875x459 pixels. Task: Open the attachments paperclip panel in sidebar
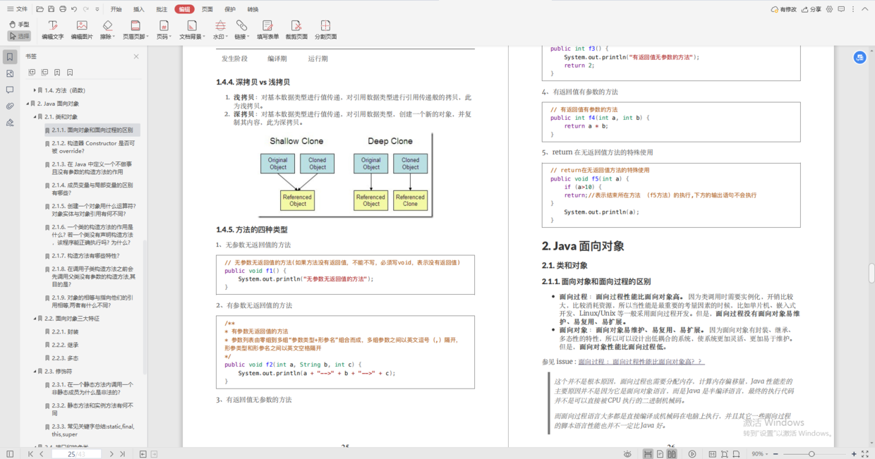click(10, 106)
